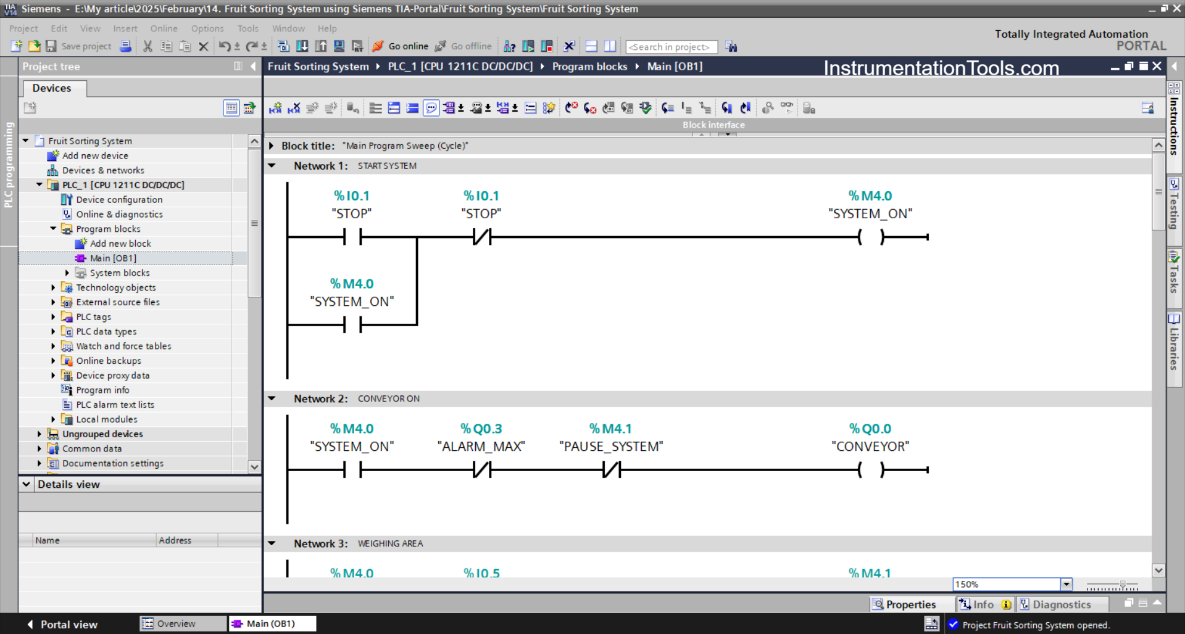The height and width of the screenshot is (634, 1185).
Task: Switch to Portal view
Action: [62, 624]
